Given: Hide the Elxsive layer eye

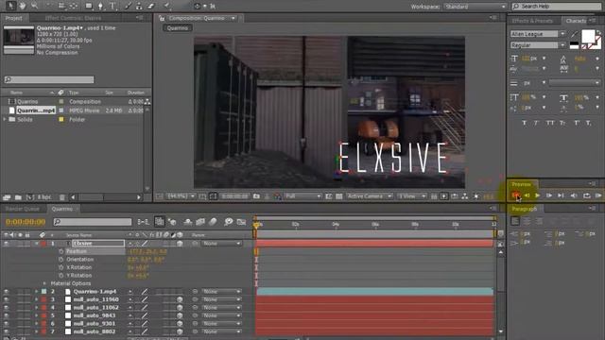Looking at the screenshot, I should (7, 244).
